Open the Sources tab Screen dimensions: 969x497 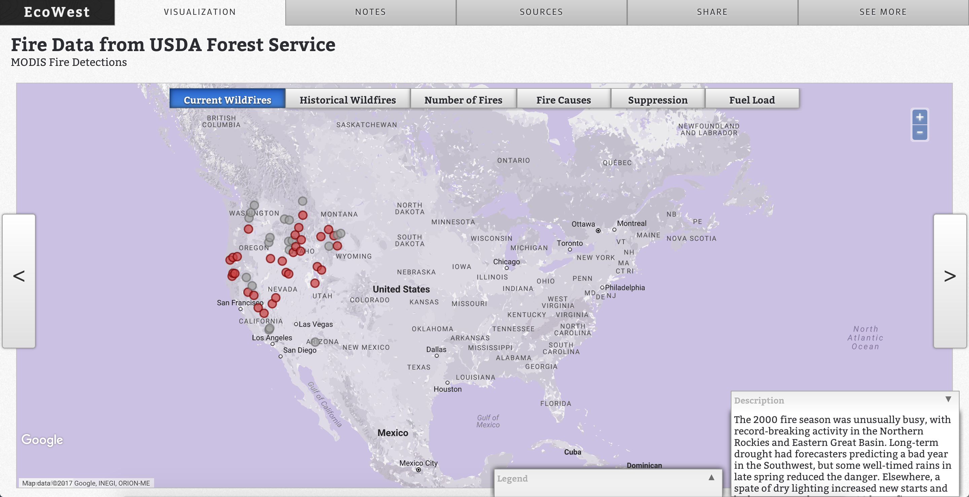pos(541,12)
